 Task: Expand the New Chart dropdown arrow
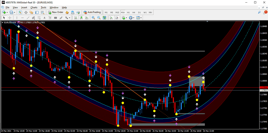tap(7, 13)
